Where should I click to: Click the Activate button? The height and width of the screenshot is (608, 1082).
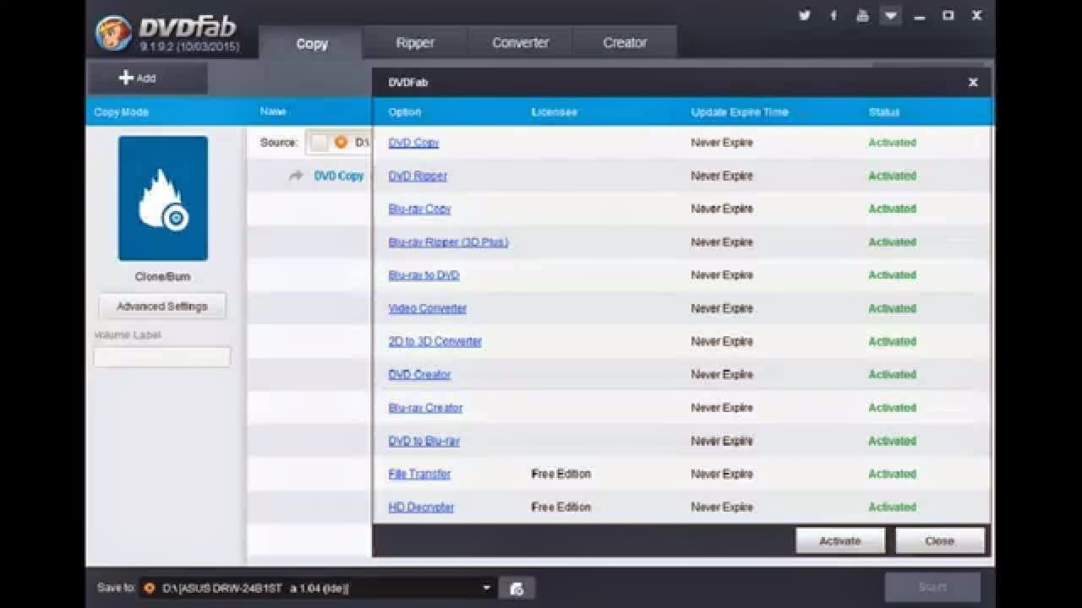[840, 541]
